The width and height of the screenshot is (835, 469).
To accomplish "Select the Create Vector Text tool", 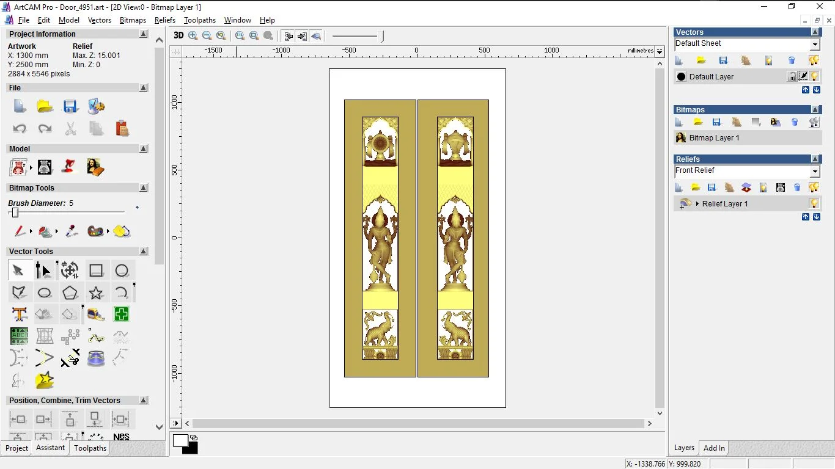I will (x=19, y=314).
